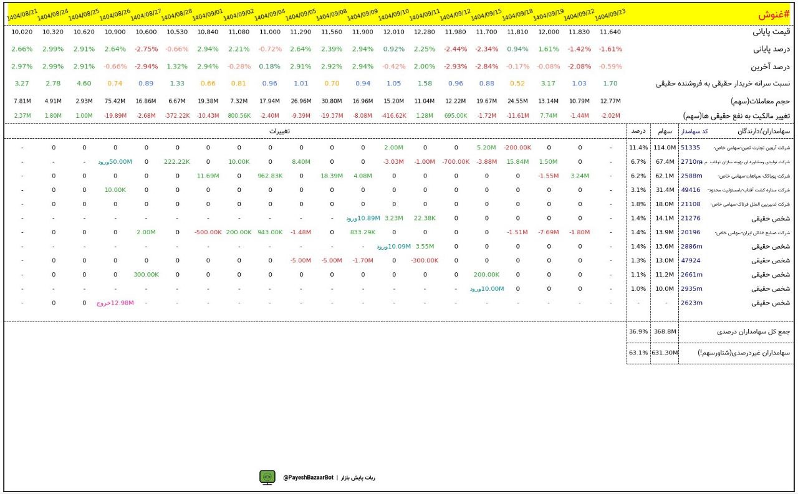Open the @PayeshBazaarBot handle link
The width and height of the screenshot is (798, 494).
tap(306, 478)
